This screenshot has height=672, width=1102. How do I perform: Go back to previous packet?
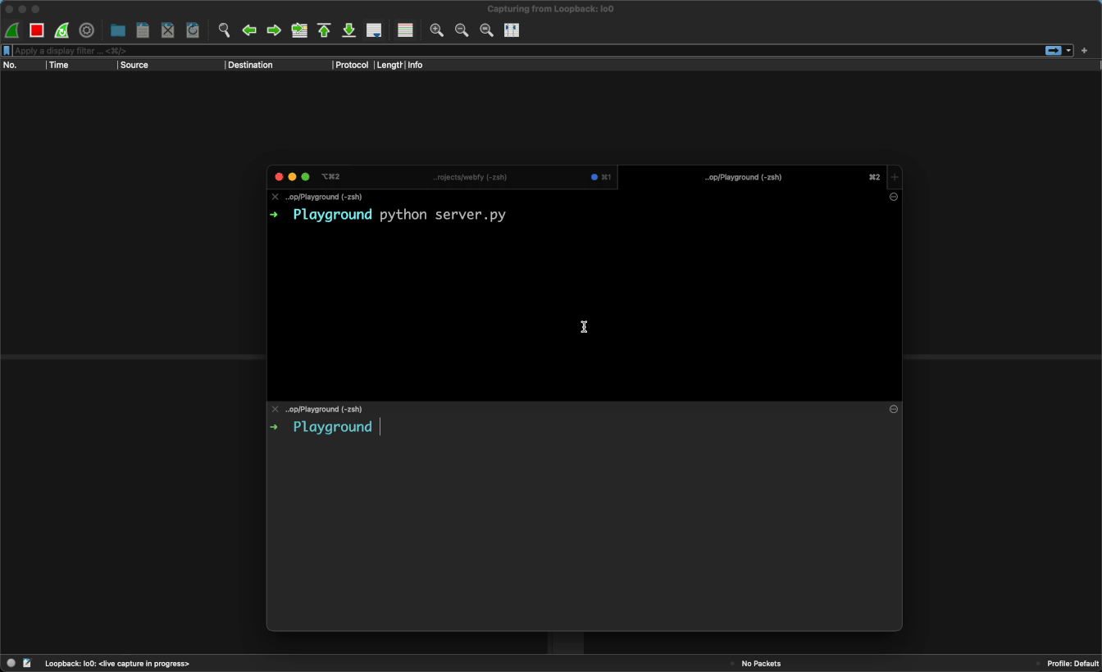pyautogui.click(x=249, y=30)
